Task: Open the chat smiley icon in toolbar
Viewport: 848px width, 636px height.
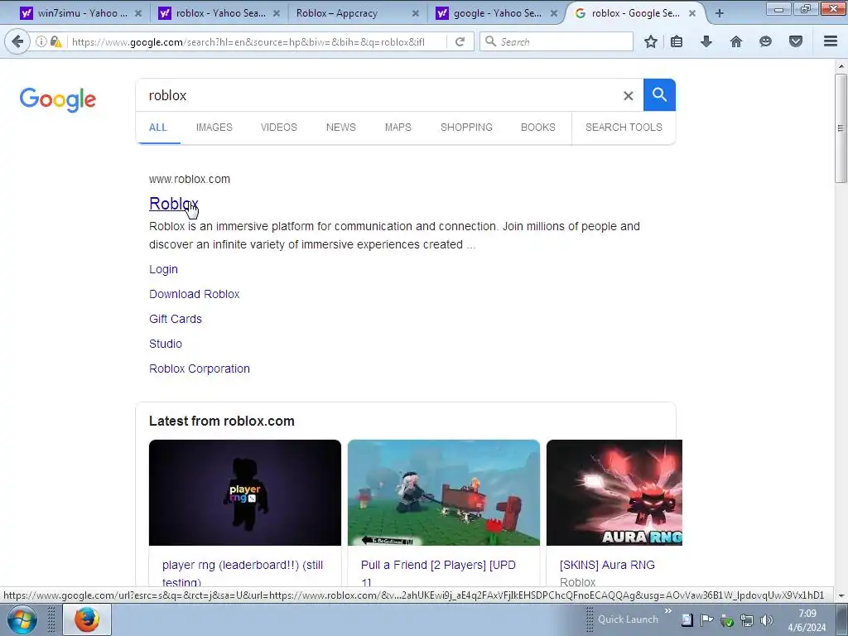Action: pos(765,41)
